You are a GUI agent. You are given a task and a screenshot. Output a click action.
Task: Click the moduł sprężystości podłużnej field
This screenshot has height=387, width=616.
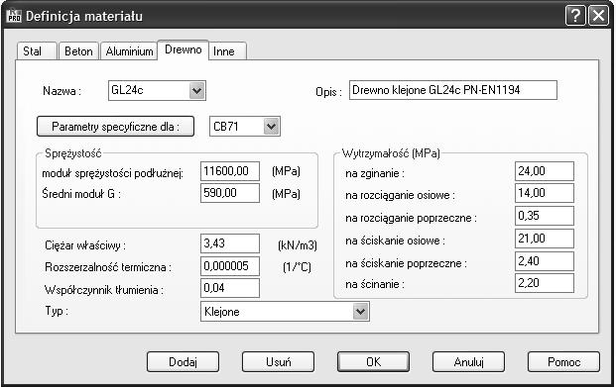click(x=230, y=171)
